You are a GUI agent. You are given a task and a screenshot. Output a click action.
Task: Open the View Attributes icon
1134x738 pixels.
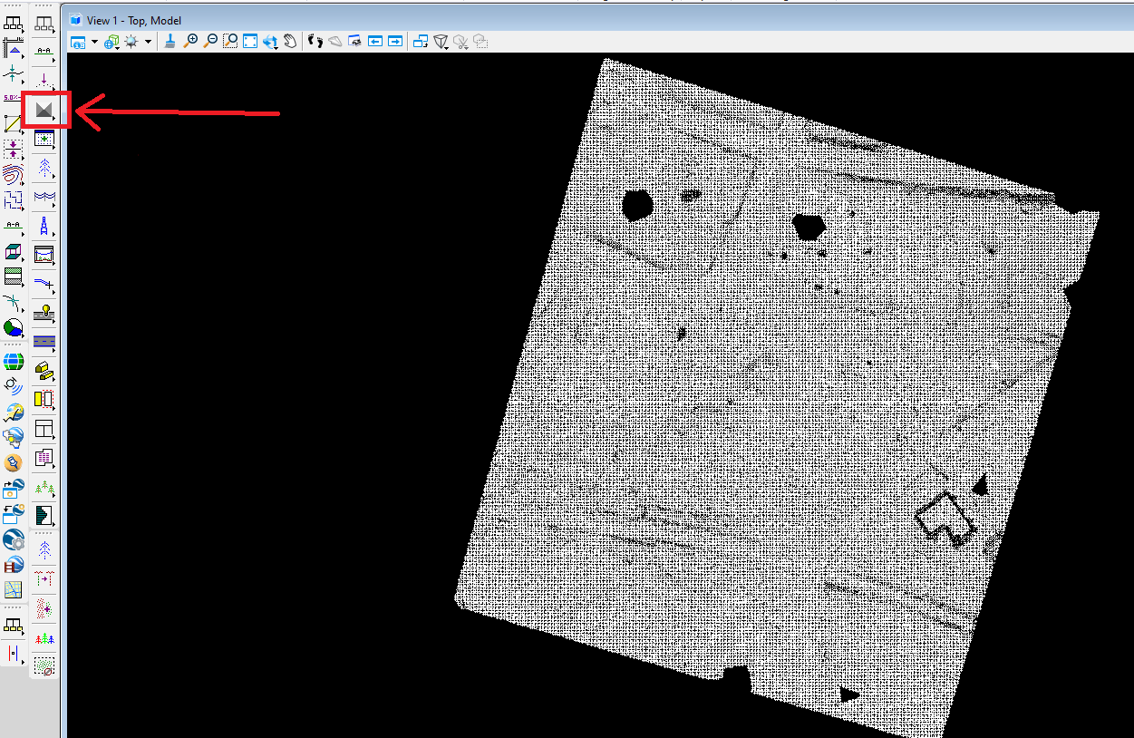tap(78, 42)
